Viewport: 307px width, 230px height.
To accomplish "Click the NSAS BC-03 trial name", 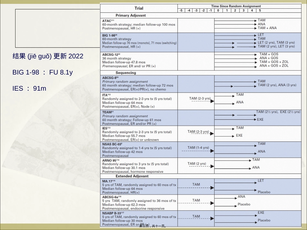I will coord(112,144).
